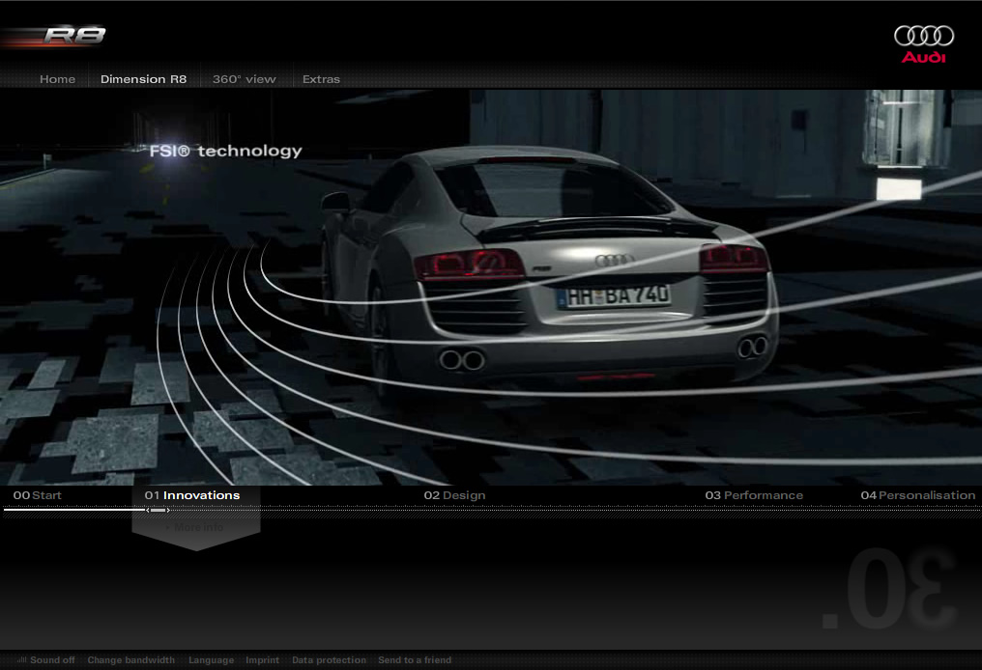Open the Imprint link
The image size is (982, 670).
pyautogui.click(x=262, y=660)
